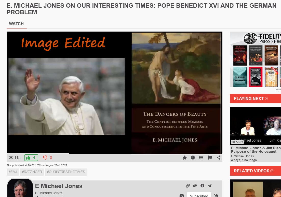Click the video page title heading

pos(141,9)
